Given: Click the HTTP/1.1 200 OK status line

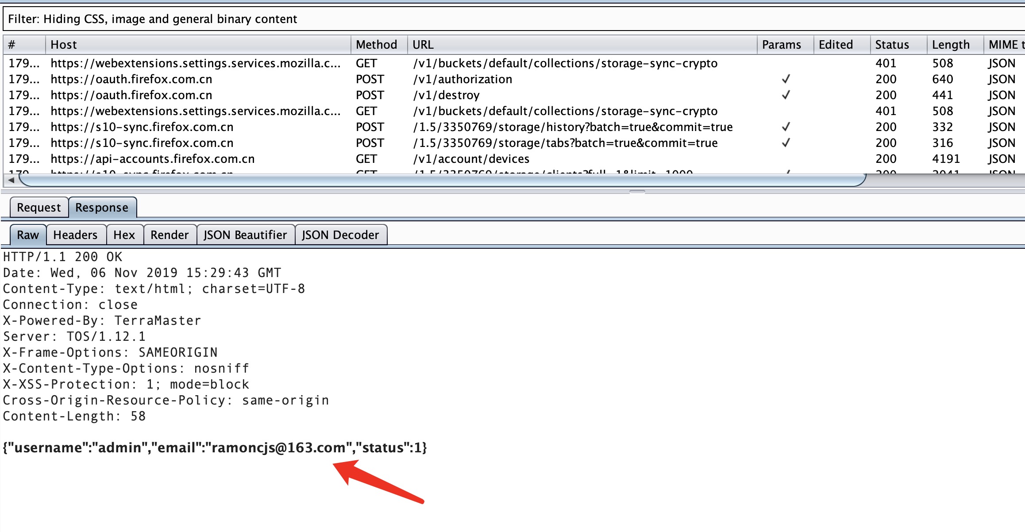Looking at the screenshot, I should pos(63,257).
